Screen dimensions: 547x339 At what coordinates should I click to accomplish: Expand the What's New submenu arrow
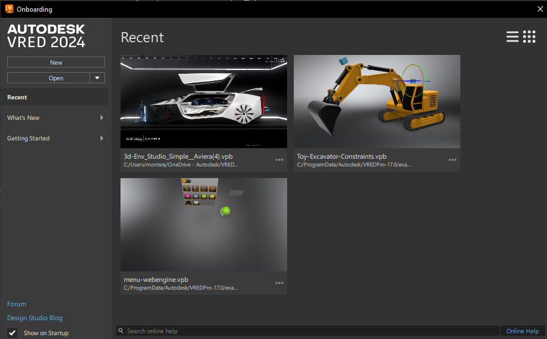[x=102, y=118]
